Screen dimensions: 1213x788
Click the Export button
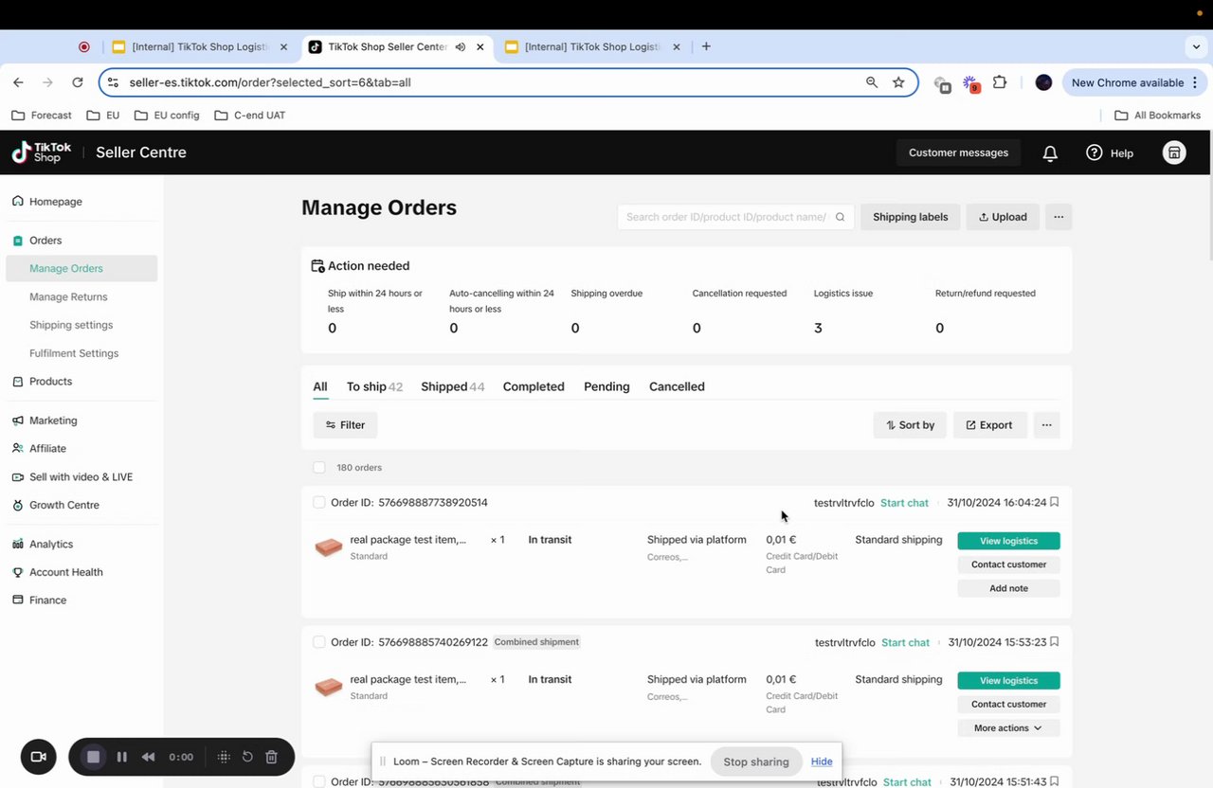pos(989,425)
